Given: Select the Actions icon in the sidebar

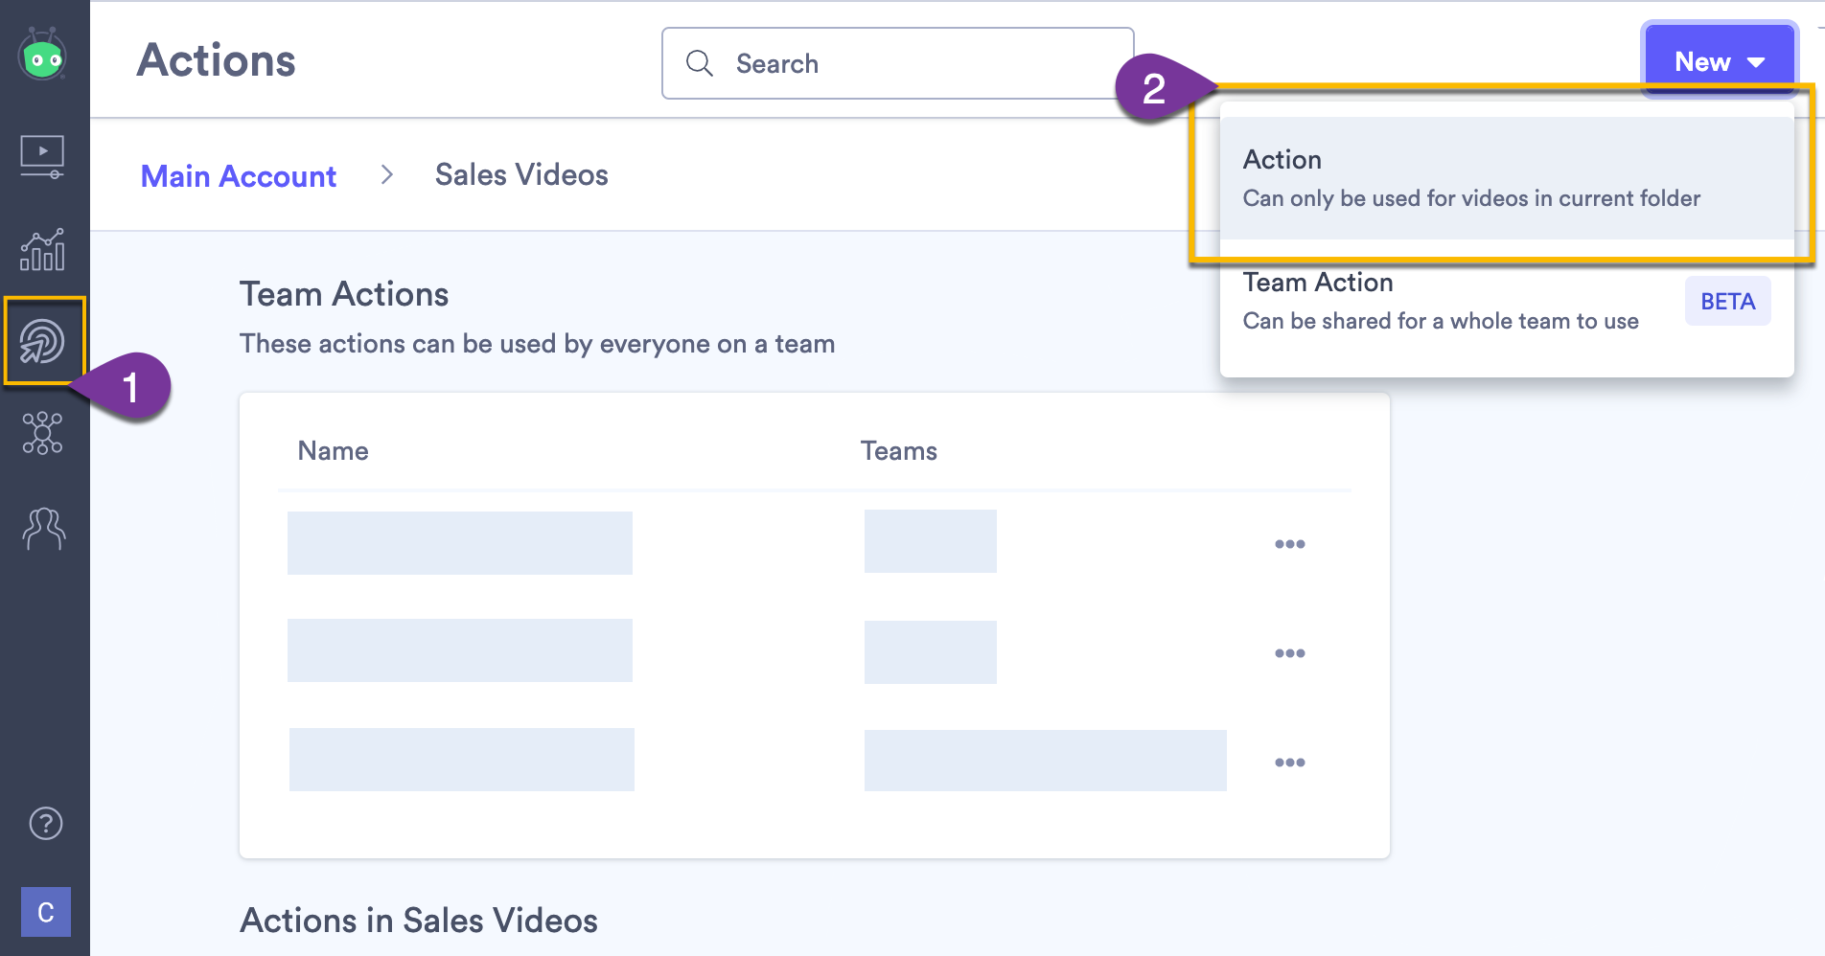Looking at the screenshot, I should pos(43,341).
